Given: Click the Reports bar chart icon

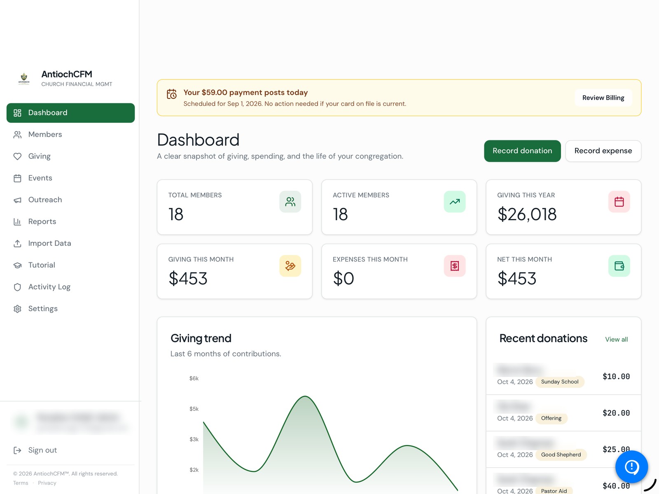Looking at the screenshot, I should [x=17, y=222].
